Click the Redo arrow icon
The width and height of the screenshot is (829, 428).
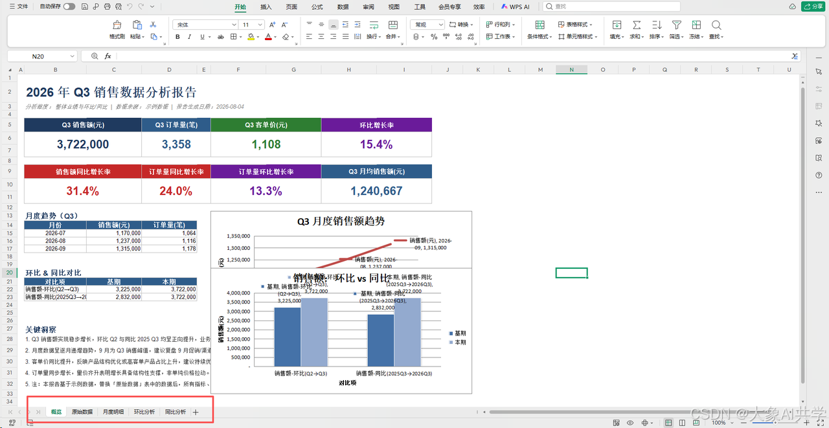coord(141,6)
